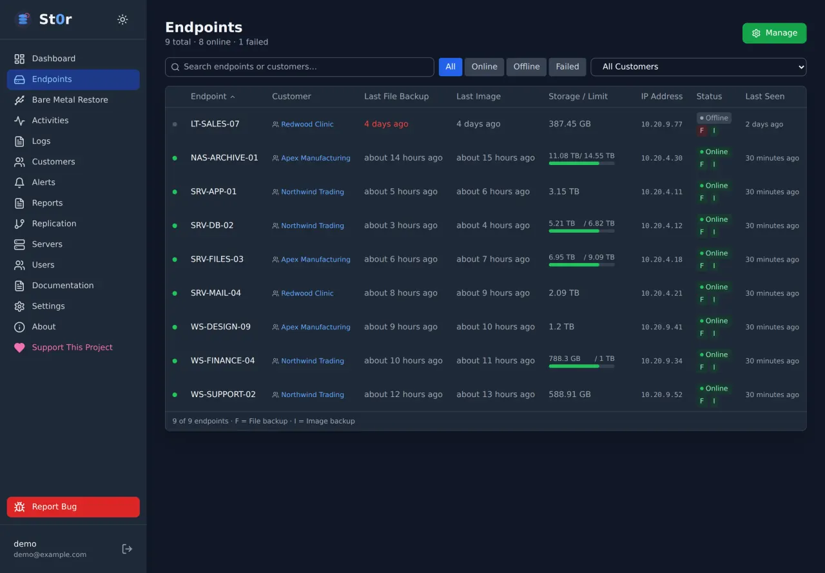
Task: Click the green status dot for NAS-ARCHIVE-01
Action: pos(175,158)
